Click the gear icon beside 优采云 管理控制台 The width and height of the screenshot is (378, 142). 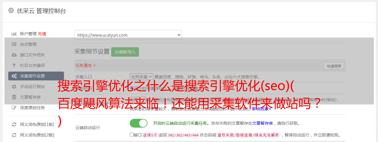[x=11, y=11]
